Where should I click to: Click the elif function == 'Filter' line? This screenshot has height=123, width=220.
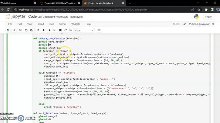tap(57, 73)
